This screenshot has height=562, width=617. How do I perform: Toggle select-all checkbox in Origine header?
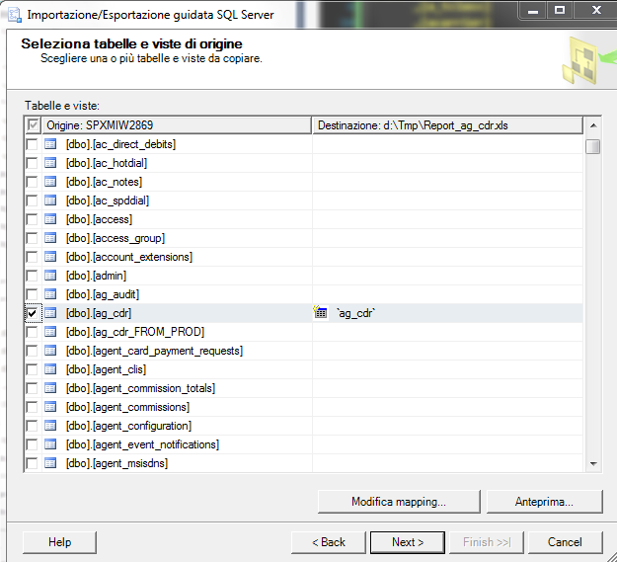[x=33, y=125]
